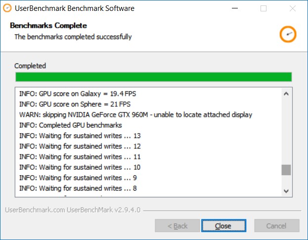Close the window using the X icon
This screenshot has height=240, width=308.
[x=292, y=8]
